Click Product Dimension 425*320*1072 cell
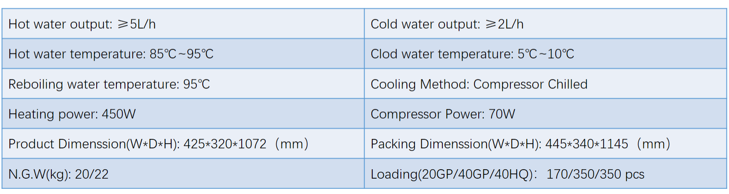The height and width of the screenshot is (194, 729). (183, 144)
